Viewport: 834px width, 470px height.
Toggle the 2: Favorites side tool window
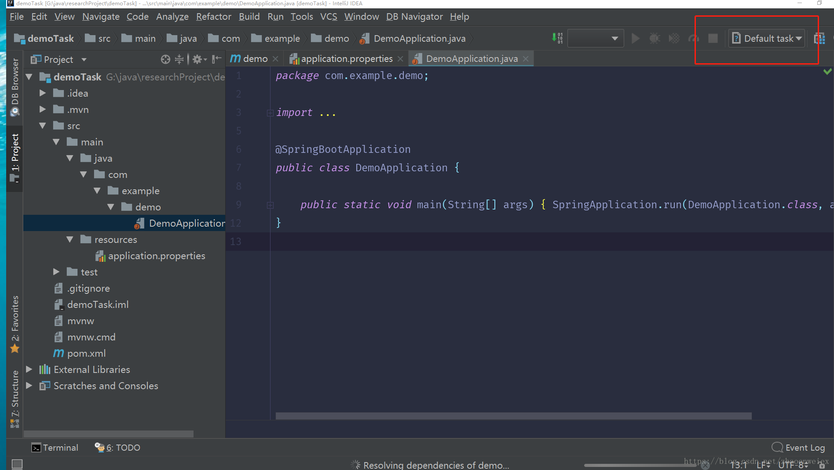pos(15,324)
